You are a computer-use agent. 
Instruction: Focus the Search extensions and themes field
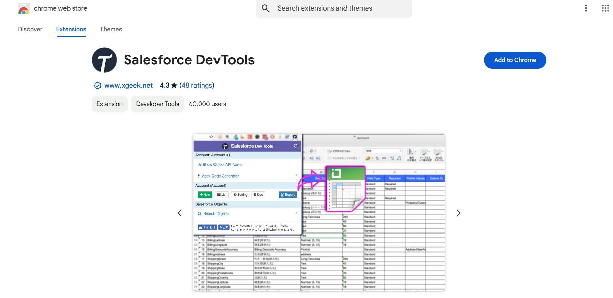334,8
